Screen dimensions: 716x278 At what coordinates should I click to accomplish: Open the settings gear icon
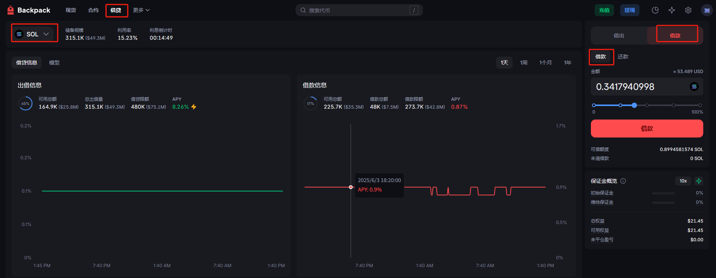click(x=688, y=10)
